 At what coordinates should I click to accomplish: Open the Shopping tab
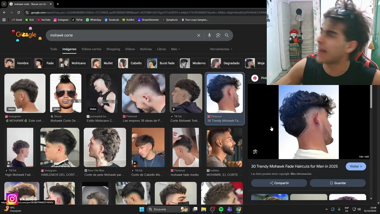point(113,49)
